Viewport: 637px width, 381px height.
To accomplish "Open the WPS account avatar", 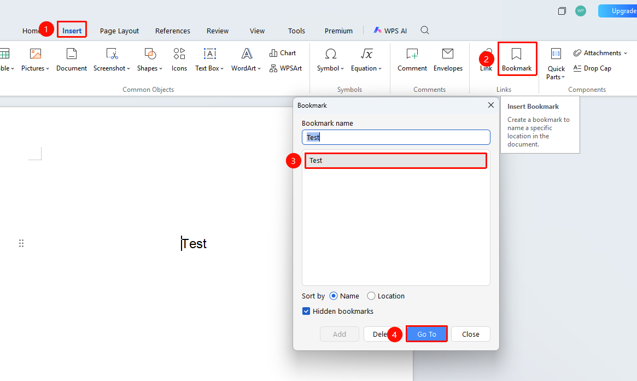I will (x=581, y=11).
